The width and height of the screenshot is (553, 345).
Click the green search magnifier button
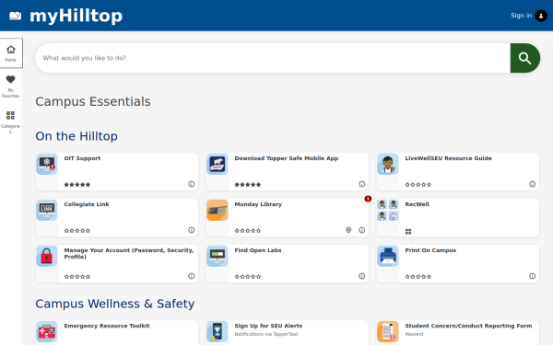[x=524, y=58]
